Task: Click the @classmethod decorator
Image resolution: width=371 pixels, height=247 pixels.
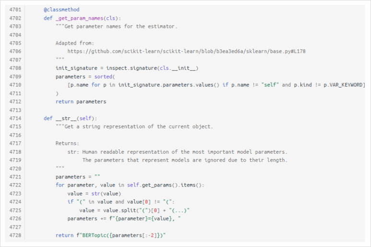Action: click(61, 10)
